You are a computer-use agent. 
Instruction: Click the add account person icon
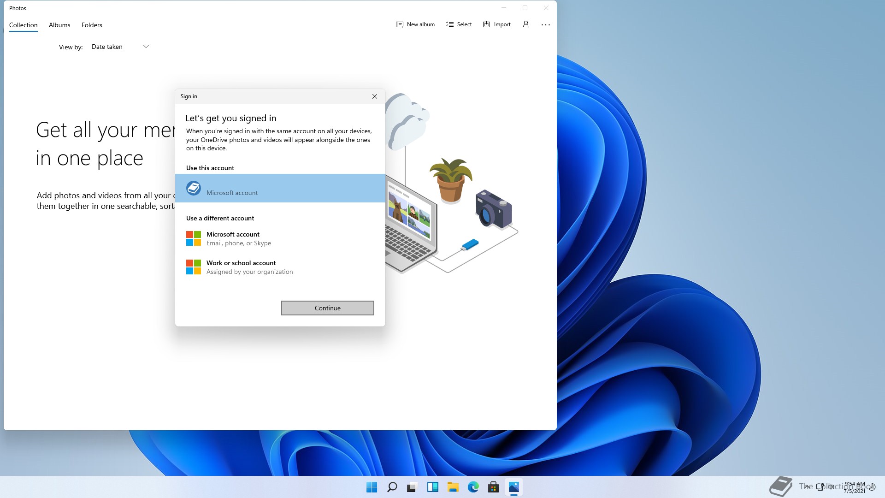pyautogui.click(x=526, y=24)
